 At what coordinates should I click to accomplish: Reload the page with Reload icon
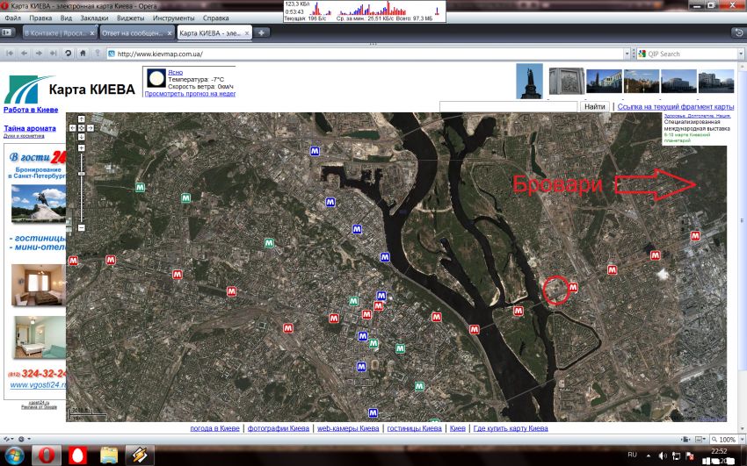[x=69, y=54]
